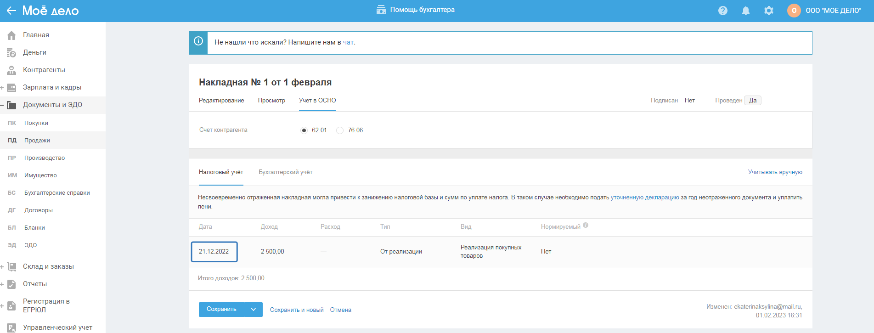Image resolution: width=874 pixels, height=333 pixels.
Task: Expand the Склад и заказы section
Action: coord(2,267)
